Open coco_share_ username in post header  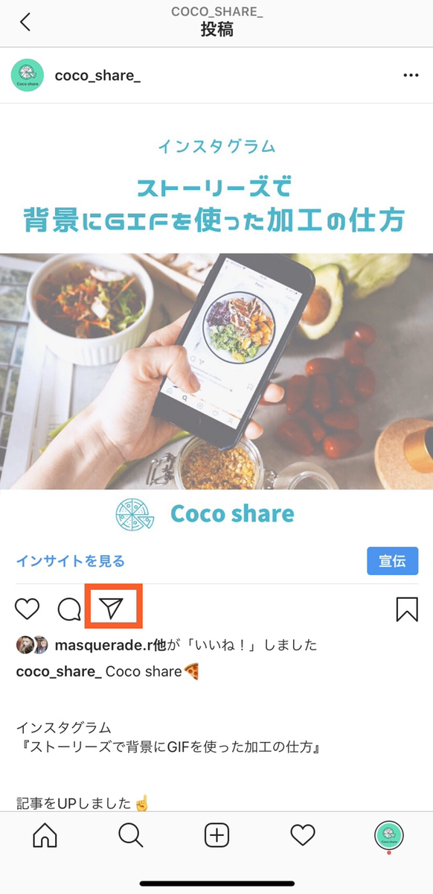[97, 75]
